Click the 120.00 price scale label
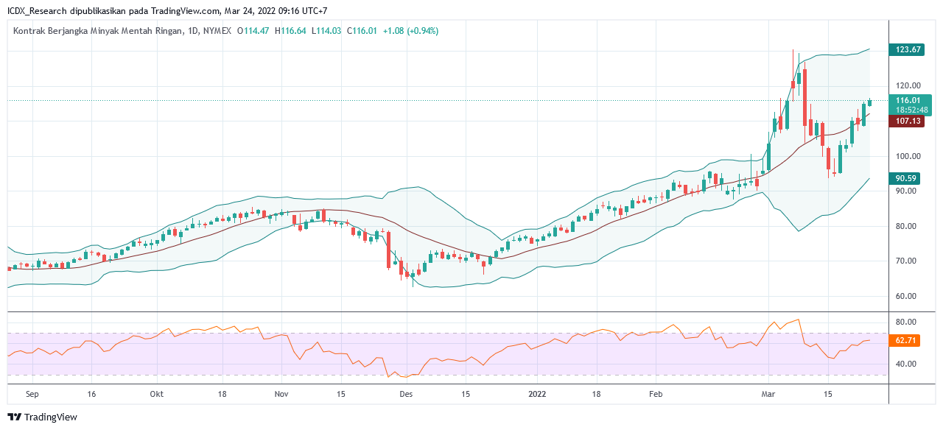This screenshot has height=430, width=943. point(908,85)
